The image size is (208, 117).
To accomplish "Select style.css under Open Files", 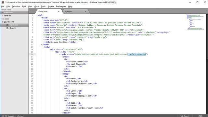I will click(7, 16).
